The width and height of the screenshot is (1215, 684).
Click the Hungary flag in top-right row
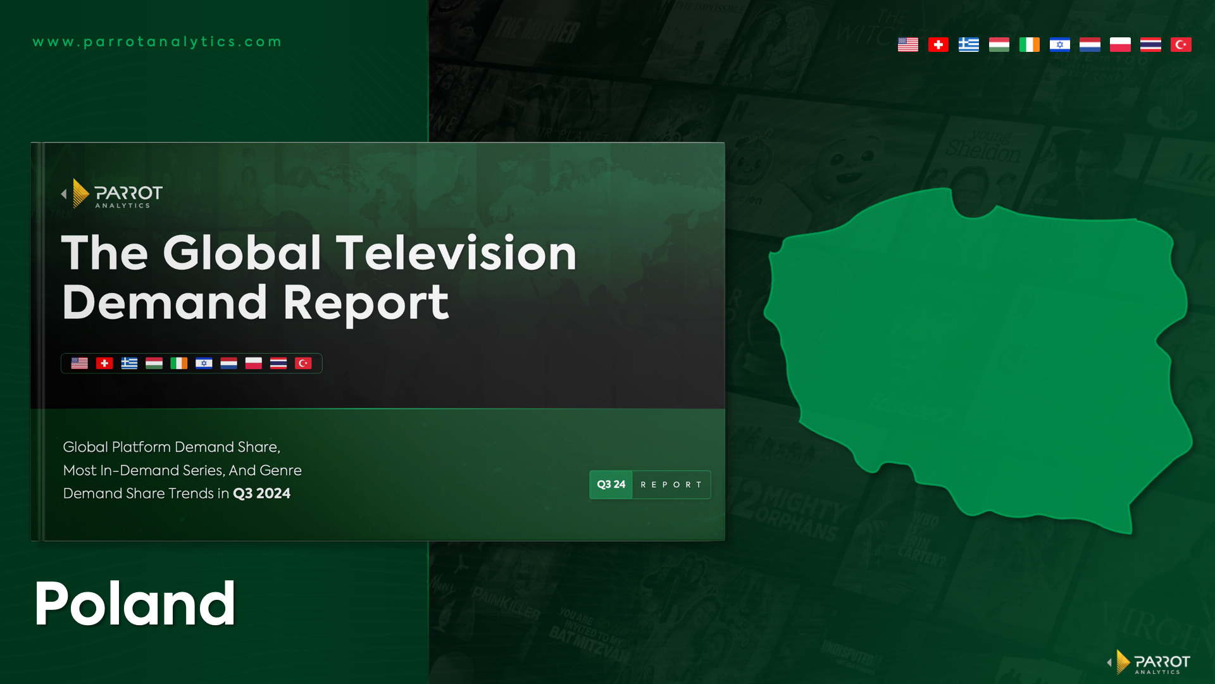click(999, 44)
